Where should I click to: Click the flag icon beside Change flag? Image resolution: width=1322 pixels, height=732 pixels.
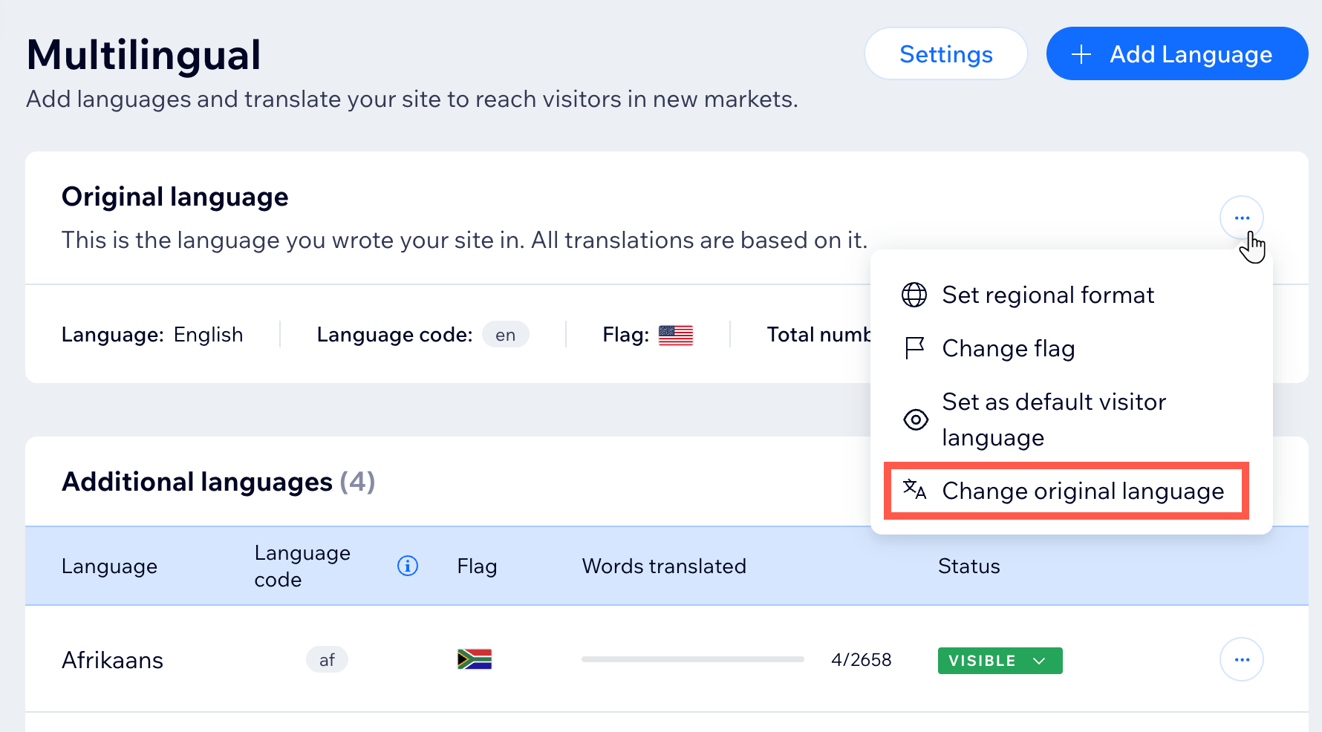click(914, 348)
